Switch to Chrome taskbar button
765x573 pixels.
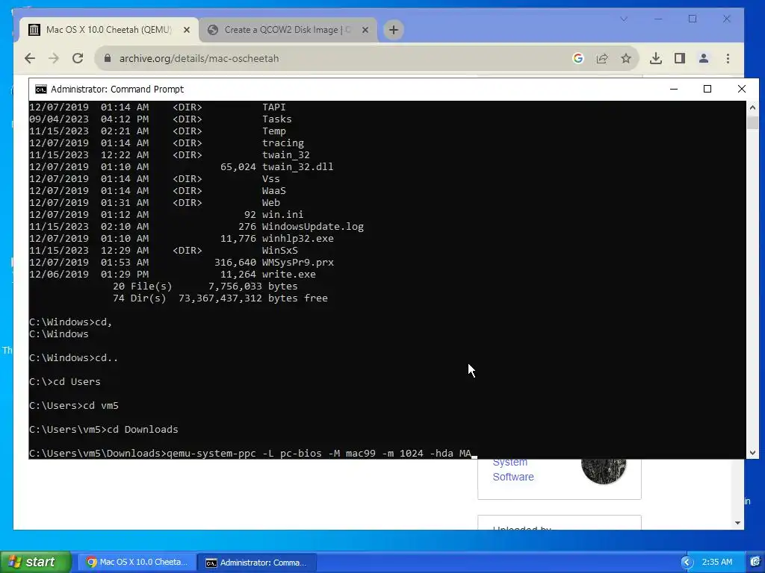click(137, 562)
